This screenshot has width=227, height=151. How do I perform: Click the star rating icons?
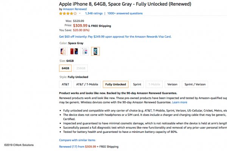point(68,14)
